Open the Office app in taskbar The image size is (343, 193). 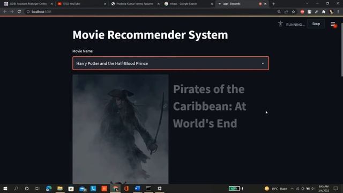[126, 188]
